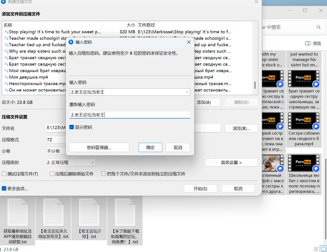
Task: Click into the 重新输入密码 text field
Action: (130, 115)
